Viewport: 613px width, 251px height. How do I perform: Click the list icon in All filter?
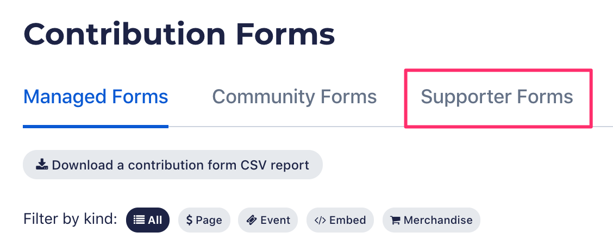tap(139, 220)
